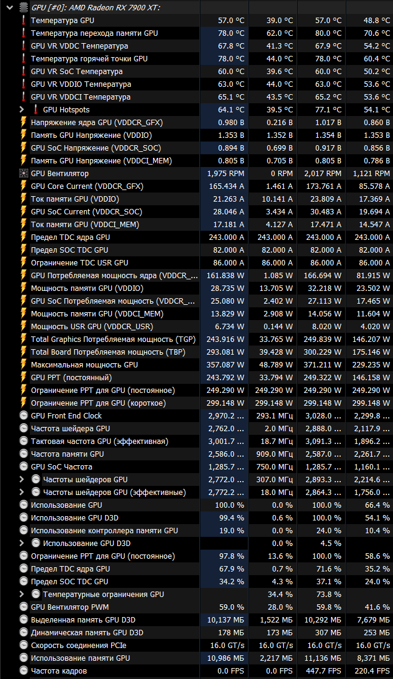Image resolution: width=393 pixels, height=679 pixels.
Task: Click lightning icon of Мощность памяти GPU (VDDIO)
Action: 24,288
